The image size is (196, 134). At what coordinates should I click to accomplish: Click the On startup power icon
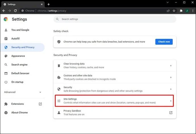(x=6, y=82)
